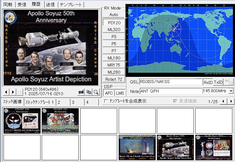Screen dimensions: 235x162
Task: Click the RxID button
Action: (208, 82)
